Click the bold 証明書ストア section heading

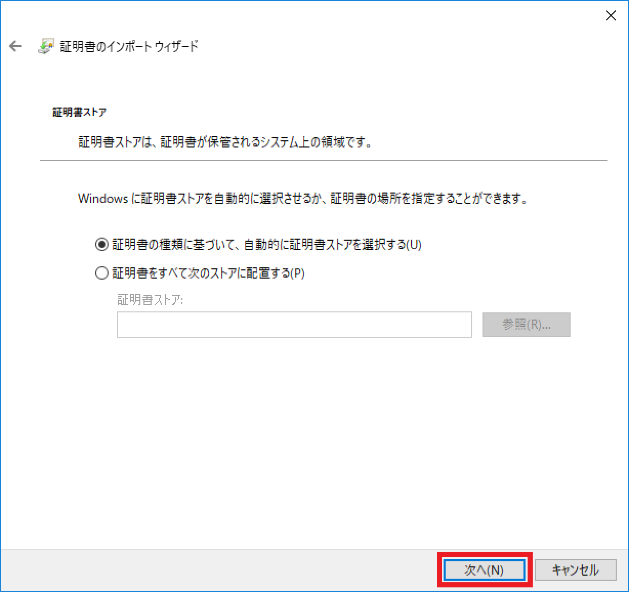point(79,112)
